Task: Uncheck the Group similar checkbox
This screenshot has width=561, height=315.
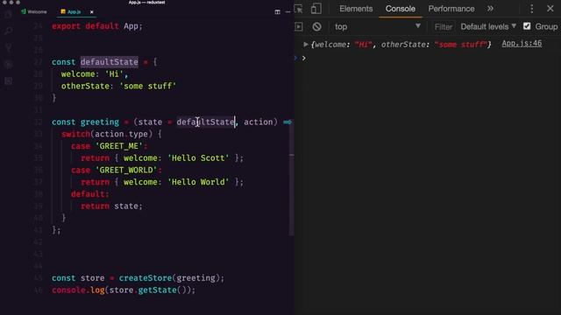Action: (527, 26)
